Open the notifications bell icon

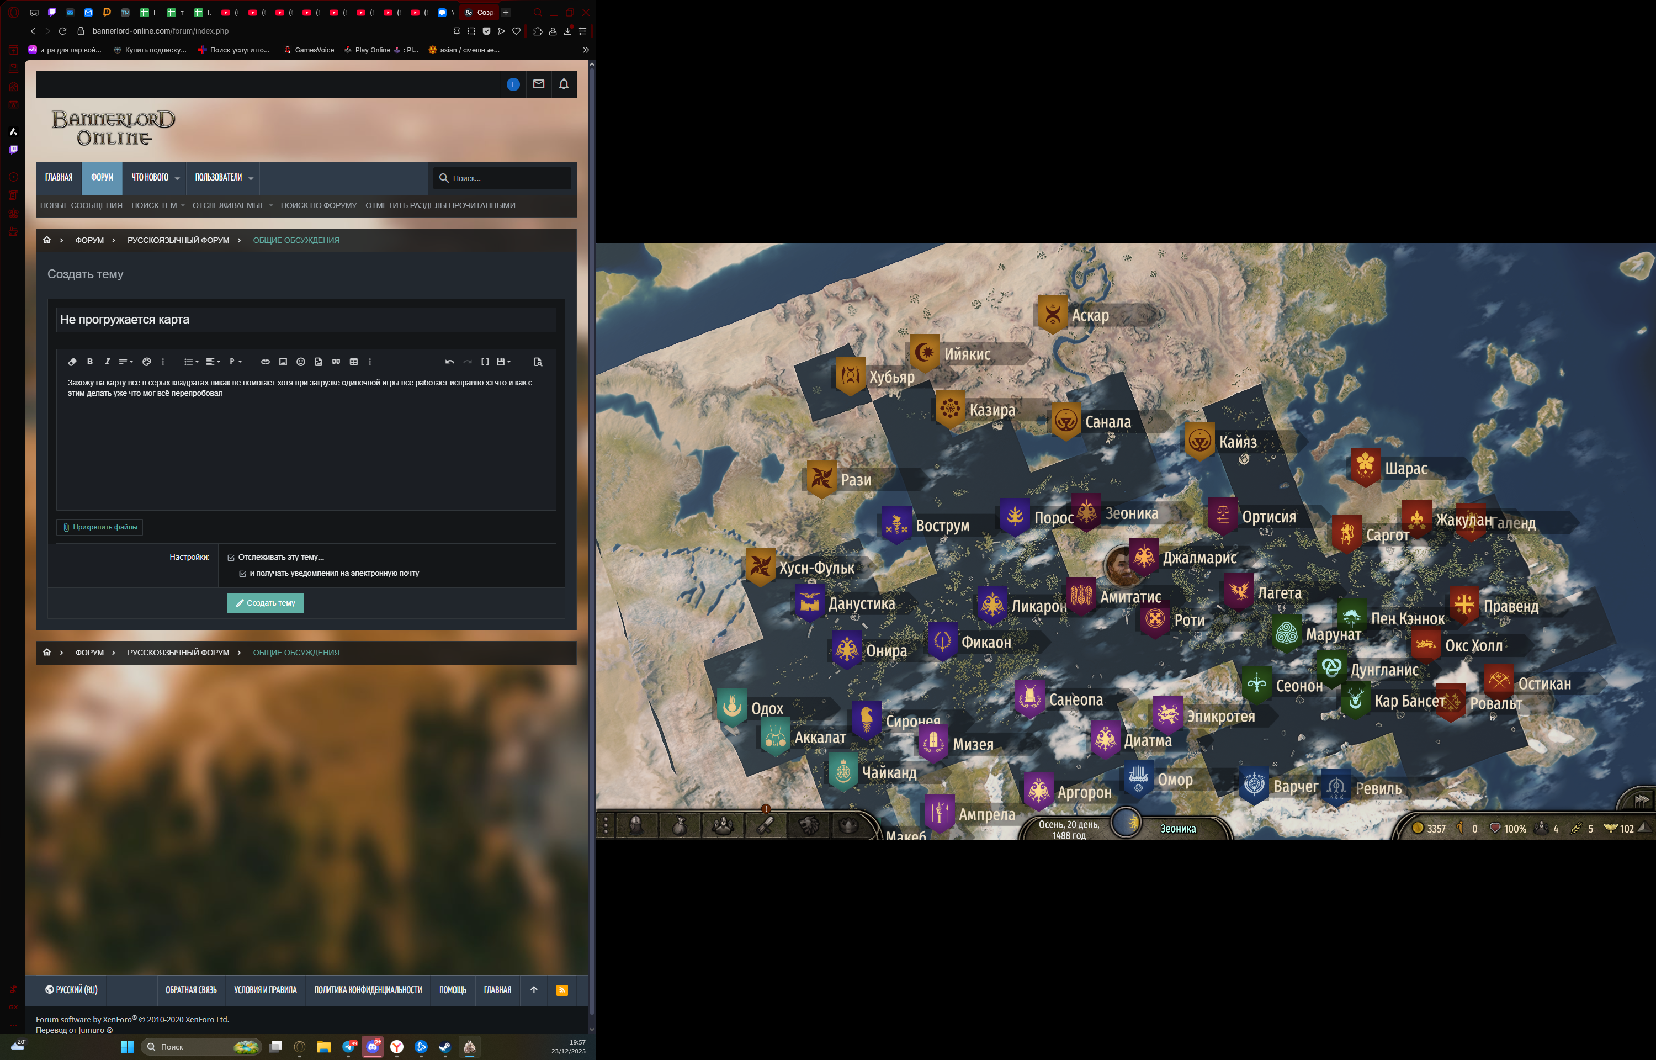(564, 84)
